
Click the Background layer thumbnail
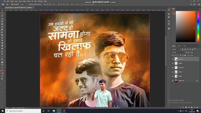point(176,81)
